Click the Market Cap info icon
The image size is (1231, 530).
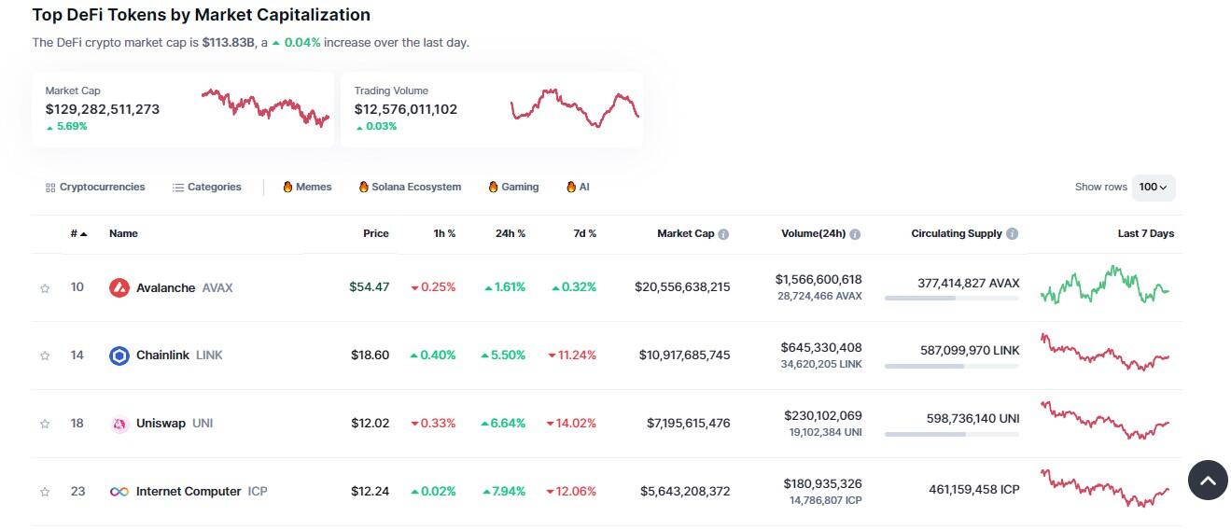pos(723,234)
